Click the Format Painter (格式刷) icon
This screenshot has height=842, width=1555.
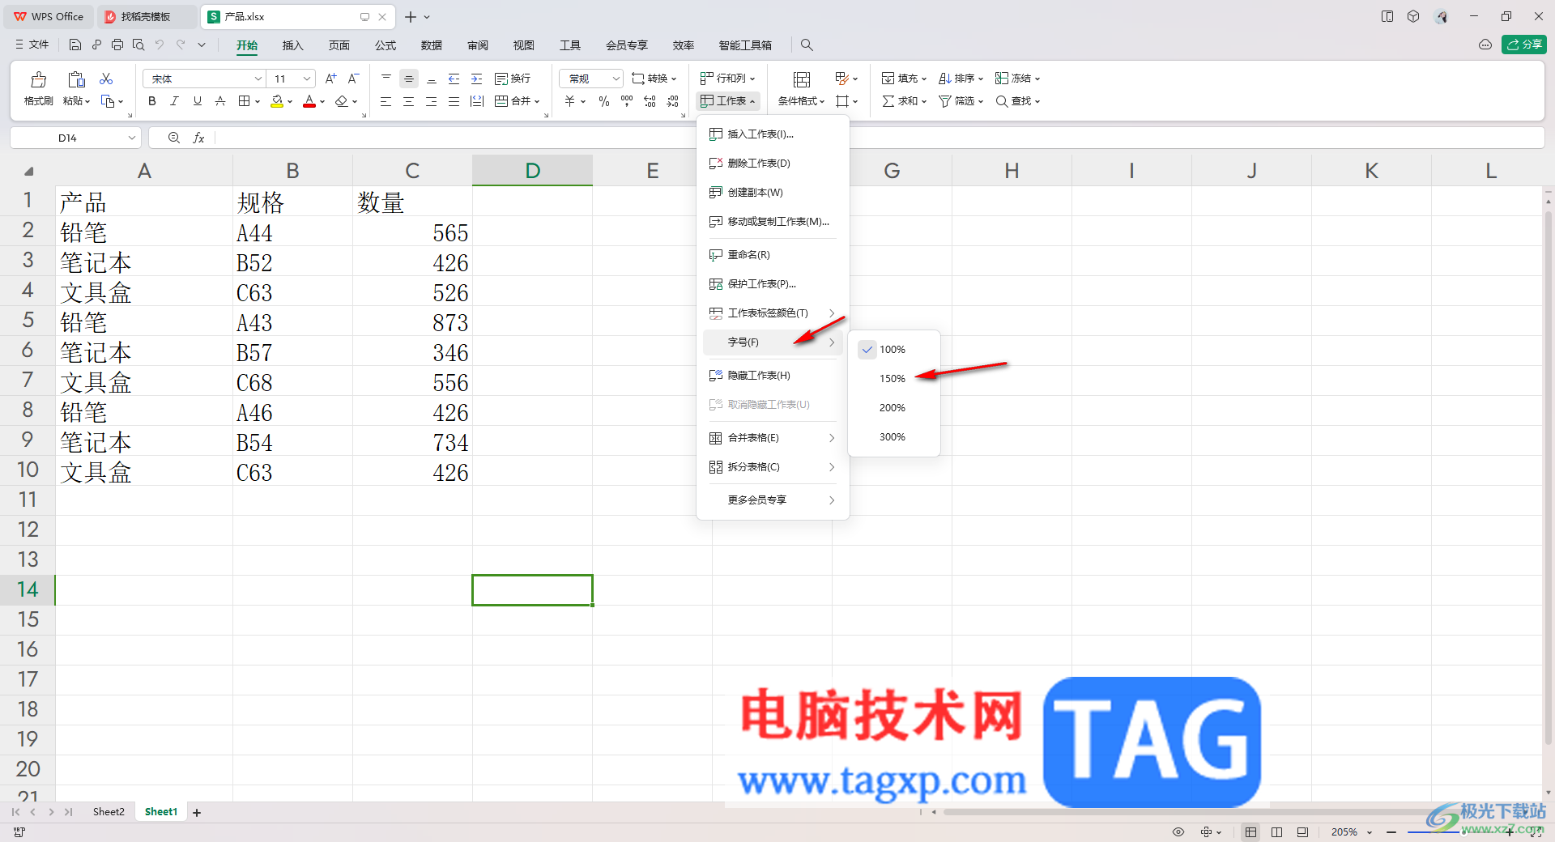pyautogui.click(x=38, y=79)
